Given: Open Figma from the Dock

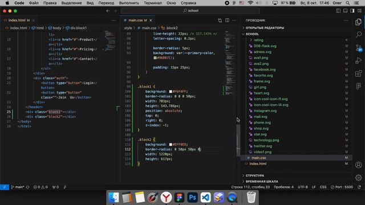Looking at the screenshot, I should click(x=179, y=198).
